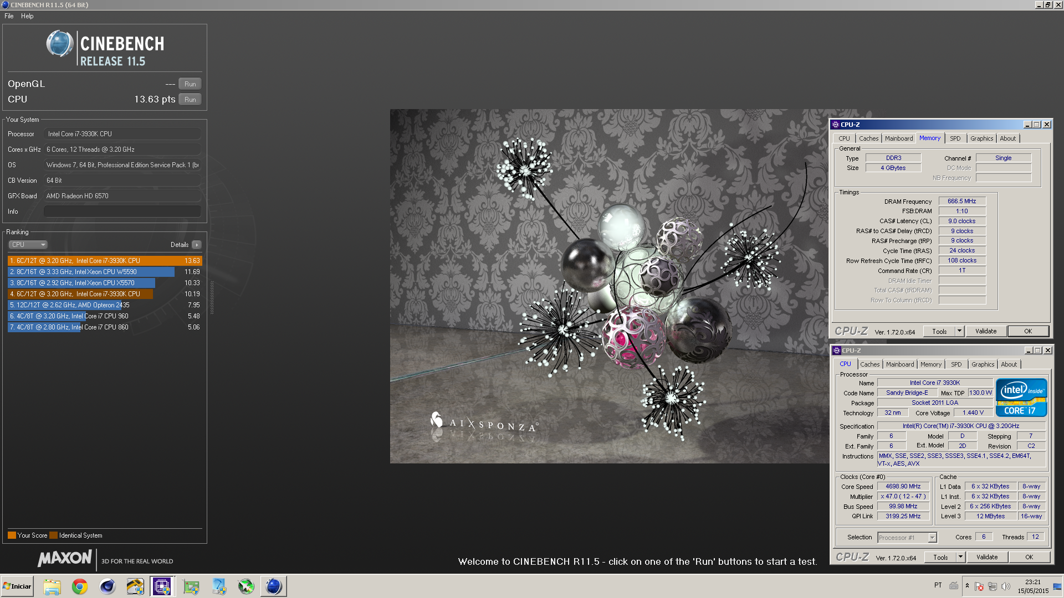Select Graphics tab in upper CPU-Z
Screen dimensions: 1064x598
pos(981,138)
